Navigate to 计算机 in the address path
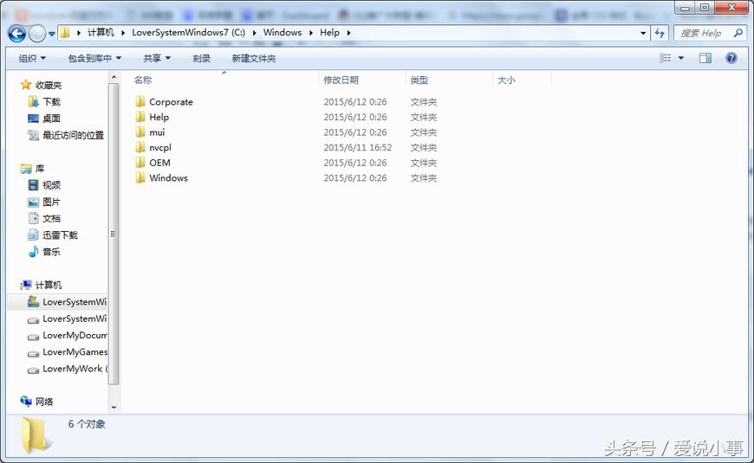The image size is (754, 463). 101,33
